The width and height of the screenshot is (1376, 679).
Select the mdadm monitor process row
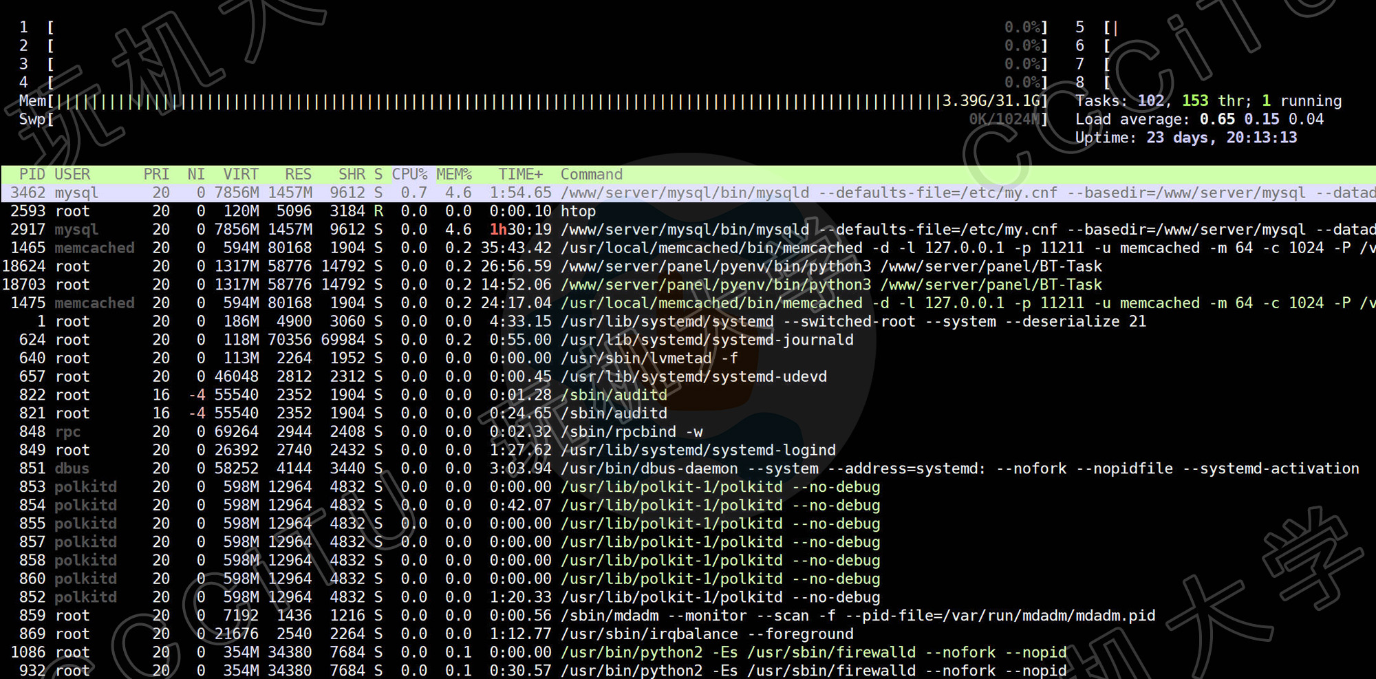click(x=688, y=616)
